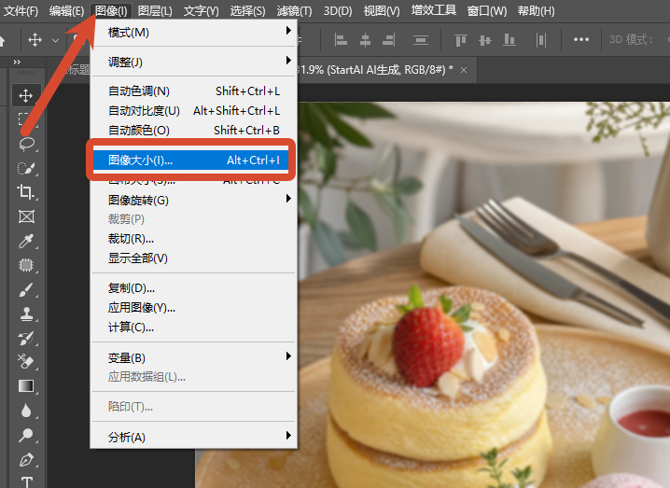Switch to StartAI AI生成 document tab

374,70
